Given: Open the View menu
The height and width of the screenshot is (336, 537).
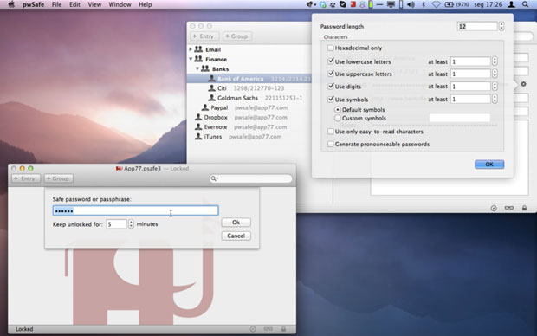Looking at the screenshot, I should [x=94, y=4].
